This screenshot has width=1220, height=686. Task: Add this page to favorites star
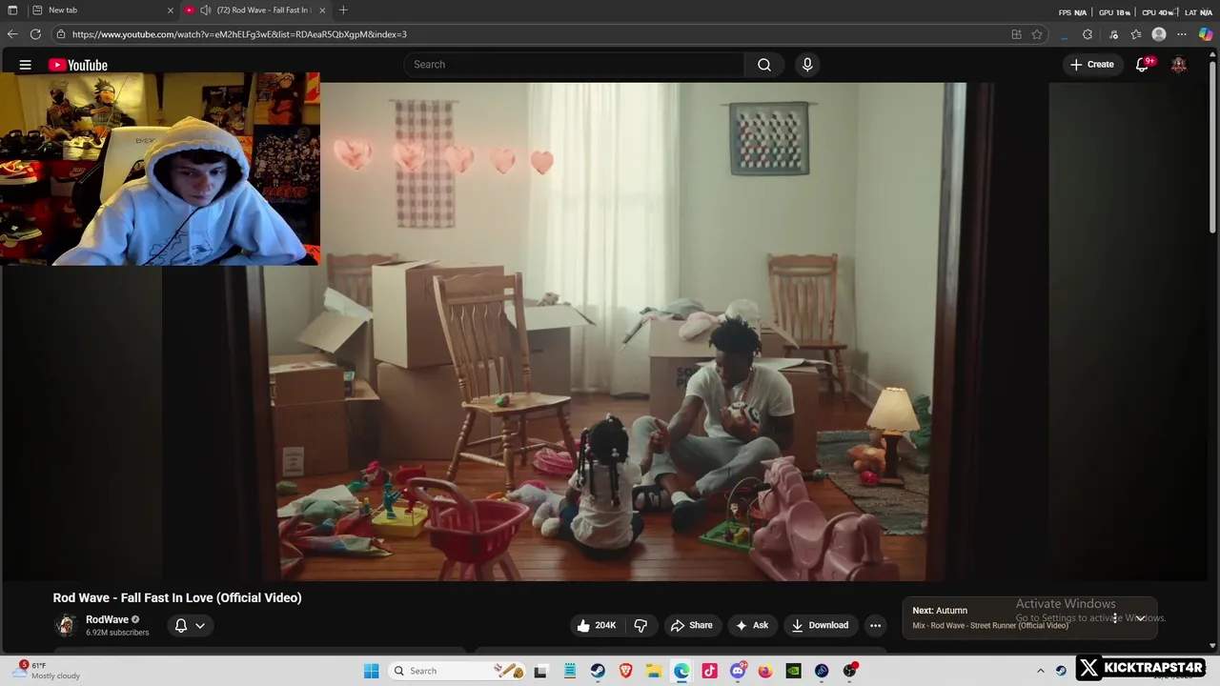pos(1037,34)
